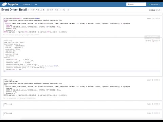Screen dimensions: 163x122
Task: Open search code in note toolbar
Action: [x=64, y=10]
